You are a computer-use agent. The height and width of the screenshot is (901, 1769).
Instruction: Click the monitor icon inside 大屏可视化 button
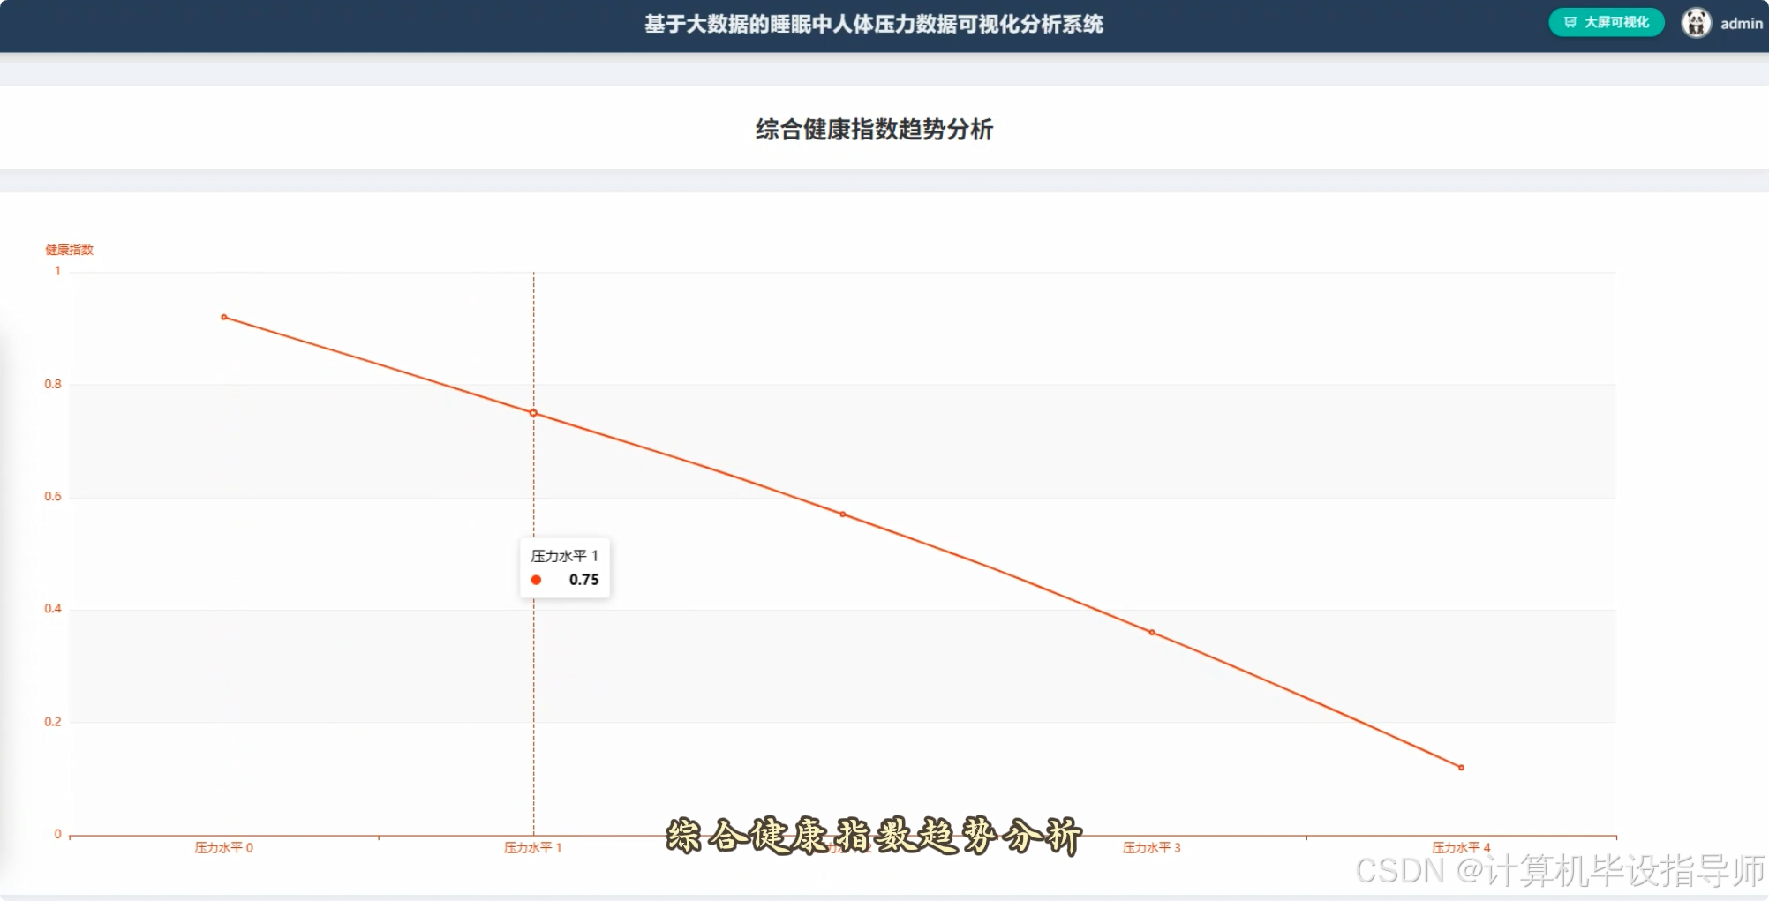click(x=1570, y=23)
